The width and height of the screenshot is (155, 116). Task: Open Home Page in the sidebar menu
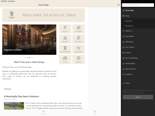click(x=138, y=10)
